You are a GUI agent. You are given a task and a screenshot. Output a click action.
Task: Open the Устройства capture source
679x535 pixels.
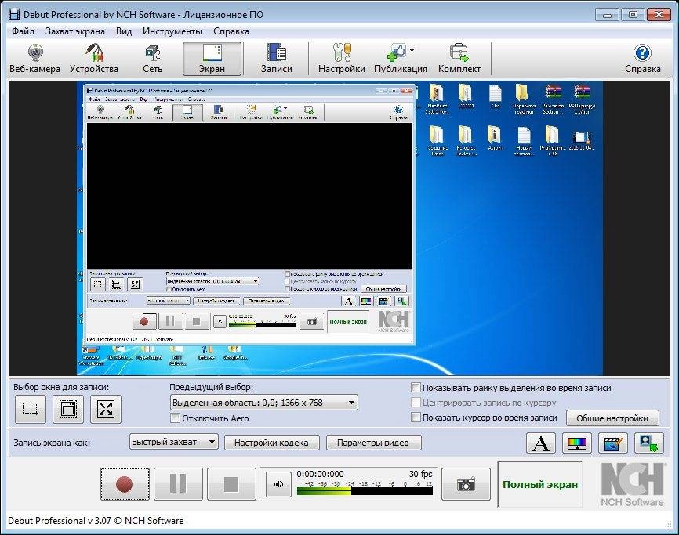tap(94, 59)
